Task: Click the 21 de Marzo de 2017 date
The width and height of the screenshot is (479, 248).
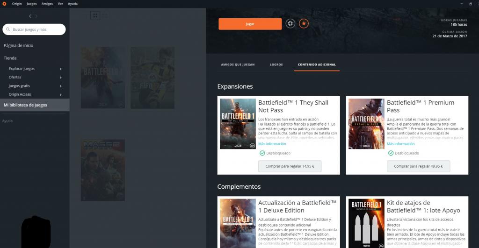Action: [x=450, y=36]
